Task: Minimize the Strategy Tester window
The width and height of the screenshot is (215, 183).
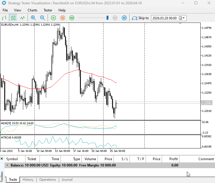Action: tap(183, 3)
